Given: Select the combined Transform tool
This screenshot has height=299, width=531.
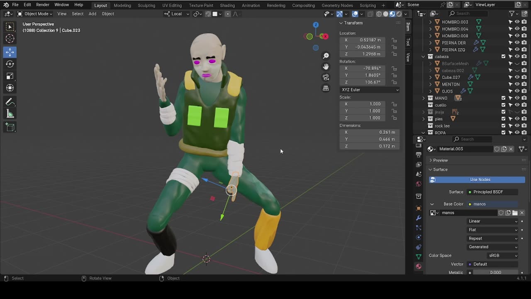Looking at the screenshot, I should coord(10,88).
